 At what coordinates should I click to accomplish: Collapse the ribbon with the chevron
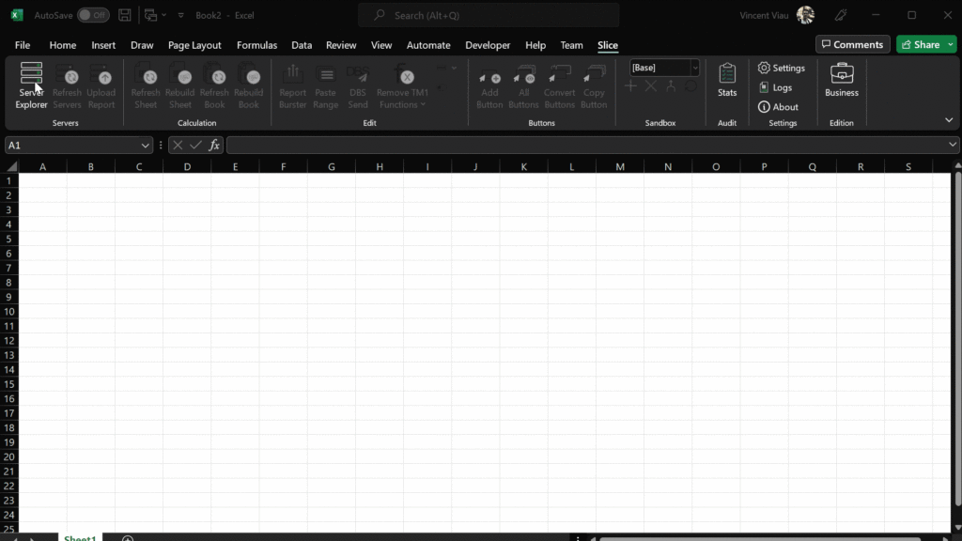pos(949,120)
